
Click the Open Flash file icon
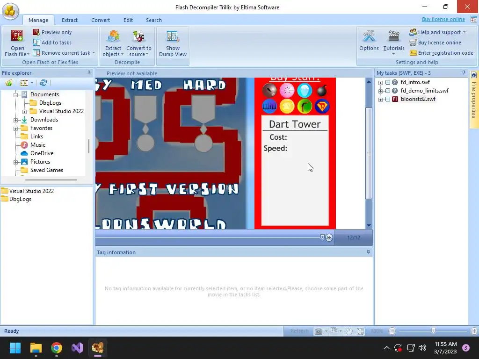click(x=17, y=36)
